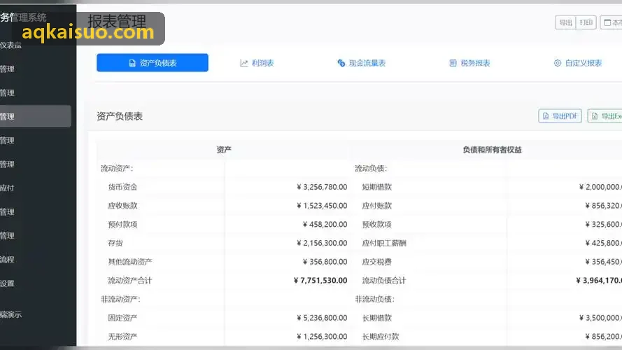The image size is (622, 350).
Task: Open the 税务报表 tab
Action: tap(469, 63)
